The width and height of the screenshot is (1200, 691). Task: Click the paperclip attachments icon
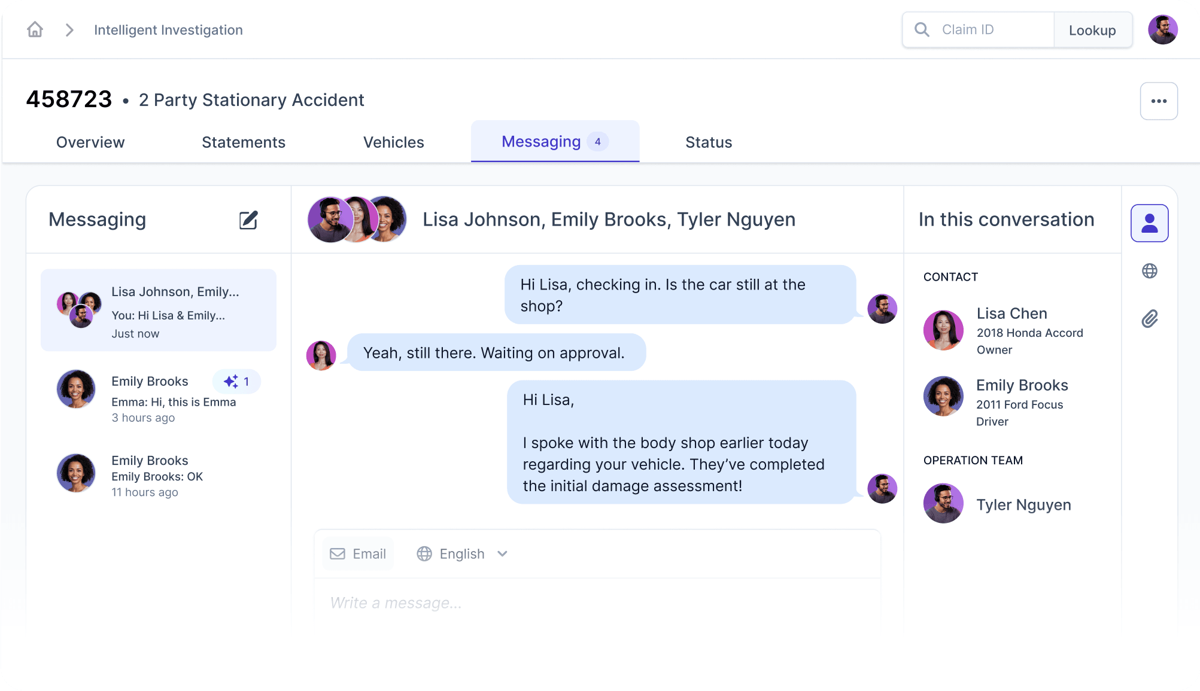(1149, 318)
